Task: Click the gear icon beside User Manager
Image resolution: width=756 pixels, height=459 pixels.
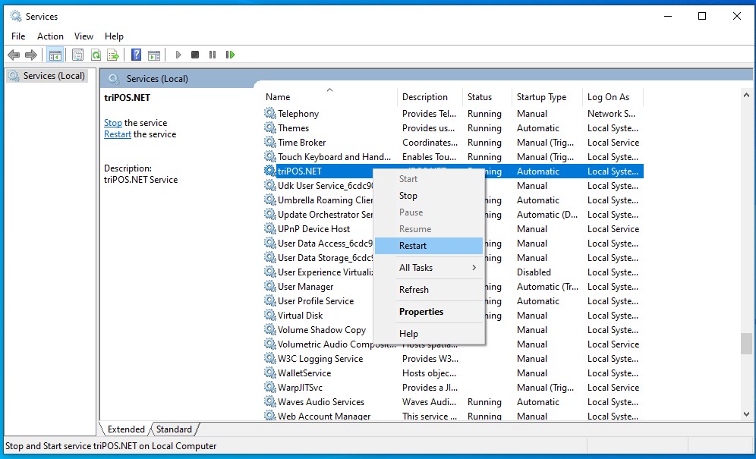Action: [270, 286]
